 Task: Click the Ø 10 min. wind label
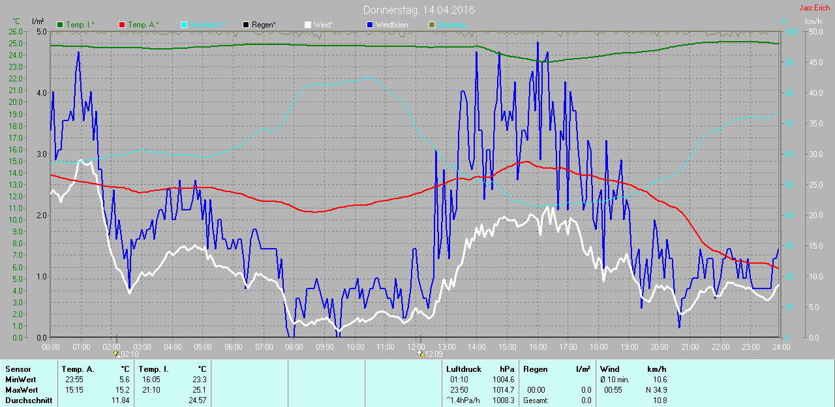tap(615, 380)
